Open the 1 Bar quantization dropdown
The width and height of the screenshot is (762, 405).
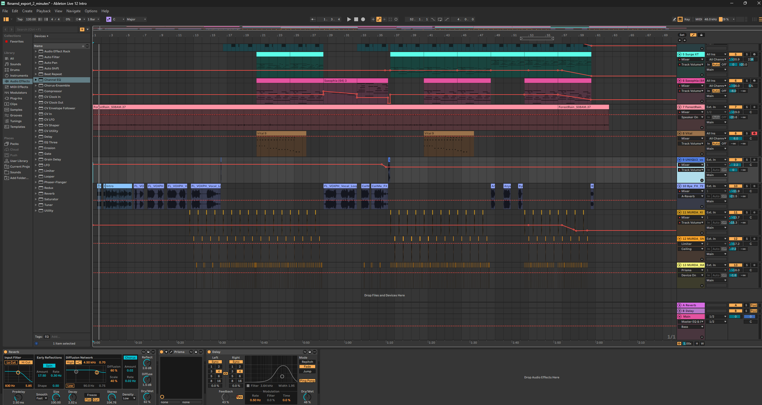pos(93,19)
